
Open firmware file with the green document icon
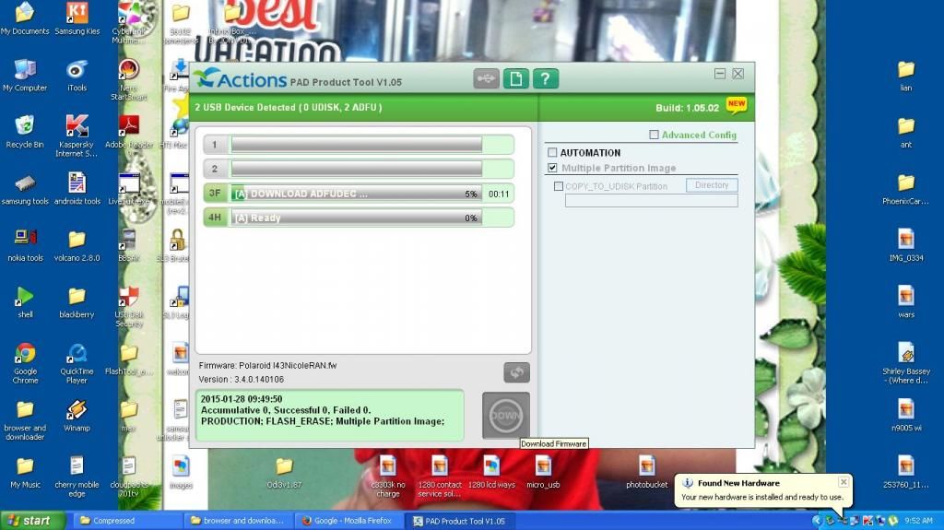click(x=515, y=79)
